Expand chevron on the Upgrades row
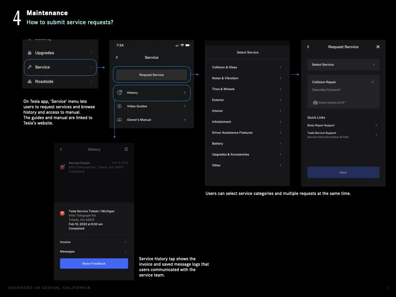This screenshot has height=297, width=396. [91, 53]
